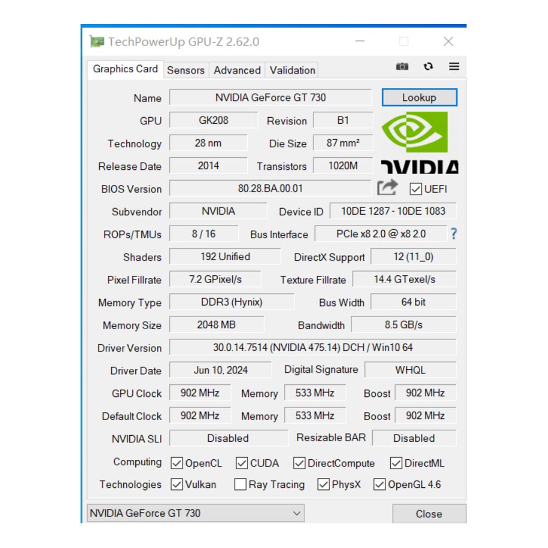Click the Bus Interface question mark
Screen dimensions: 548x548
click(x=453, y=233)
